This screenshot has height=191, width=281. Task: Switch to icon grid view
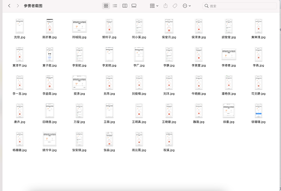pos(106,6)
